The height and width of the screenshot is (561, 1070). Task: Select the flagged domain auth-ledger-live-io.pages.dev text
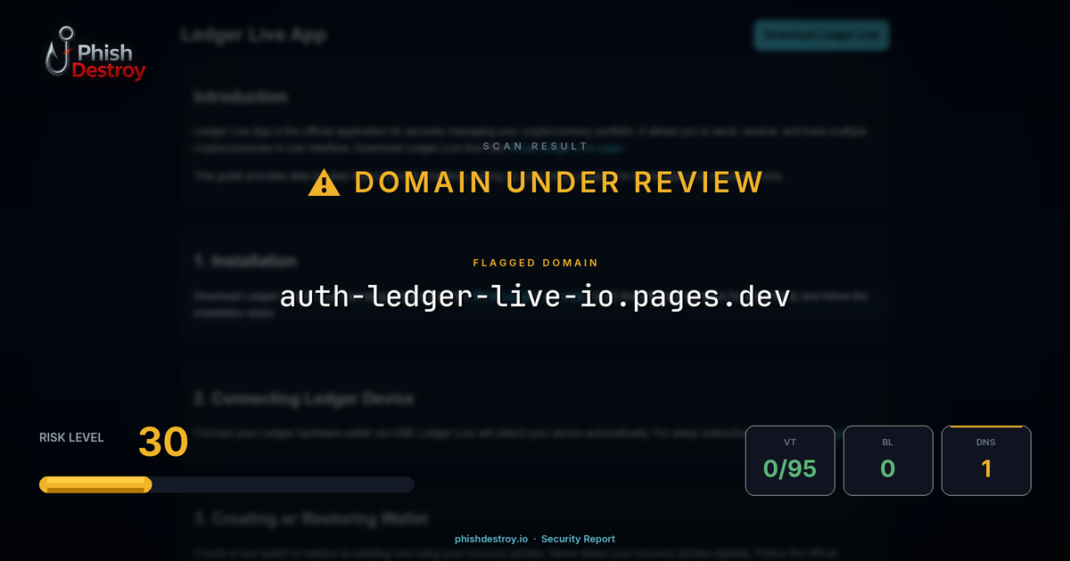tap(535, 297)
